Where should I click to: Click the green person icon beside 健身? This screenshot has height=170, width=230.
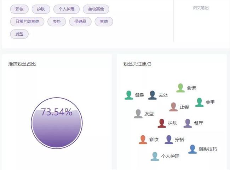[x=129, y=95]
